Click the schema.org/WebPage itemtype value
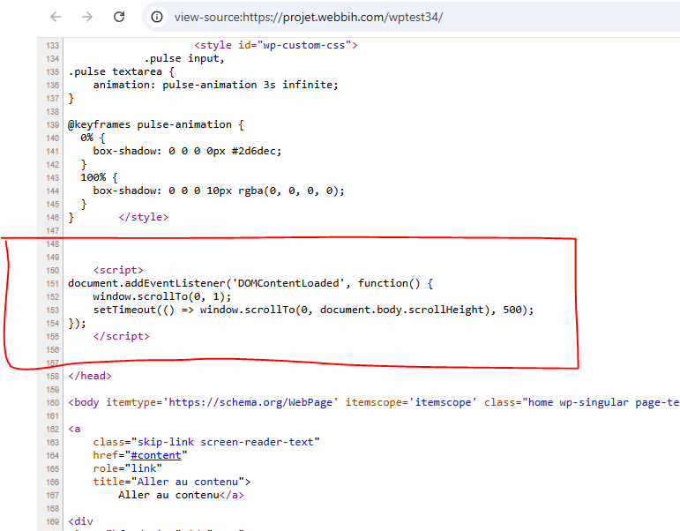Viewport: 680px width, 531px height. [250, 402]
